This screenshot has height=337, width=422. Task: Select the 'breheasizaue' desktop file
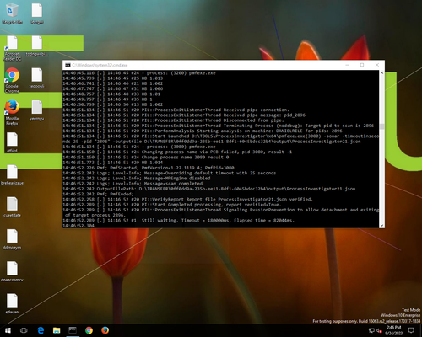point(12,174)
